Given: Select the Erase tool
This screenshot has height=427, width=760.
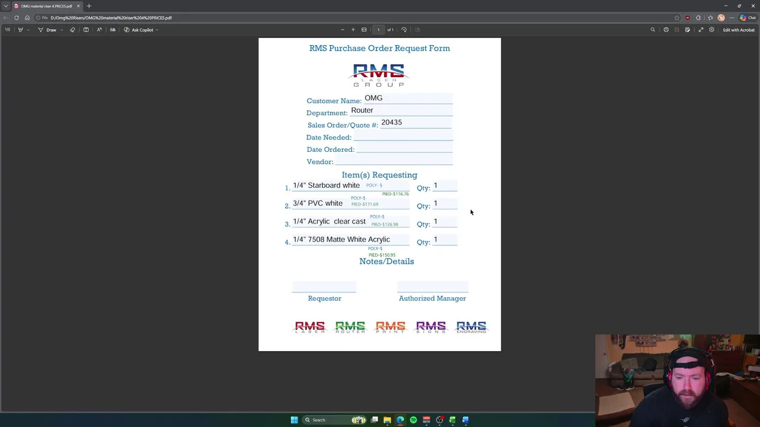Looking at the screenshot, I should pyautogui.click(x=72, y=30).
